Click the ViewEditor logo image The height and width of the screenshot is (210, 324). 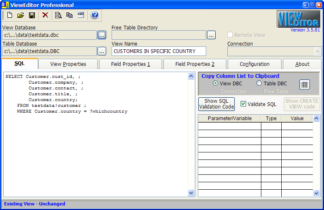(x=299, y=19)
